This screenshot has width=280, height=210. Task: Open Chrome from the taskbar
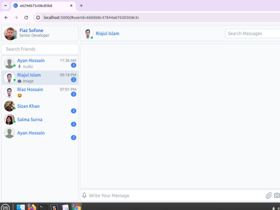coord(76,207)
